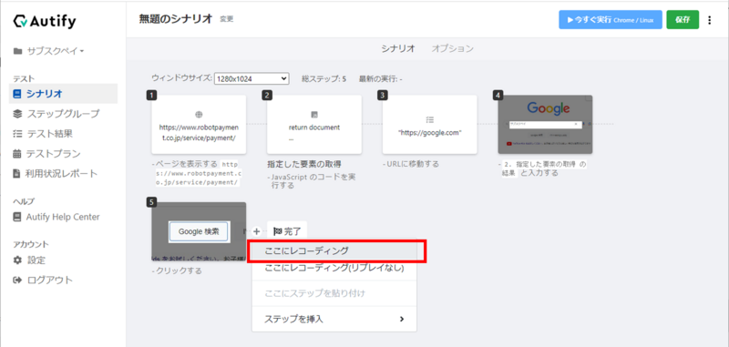Click the シナリオ book icon in sidebar
This screenshot has height=347, width=729.
click(17, 94)
